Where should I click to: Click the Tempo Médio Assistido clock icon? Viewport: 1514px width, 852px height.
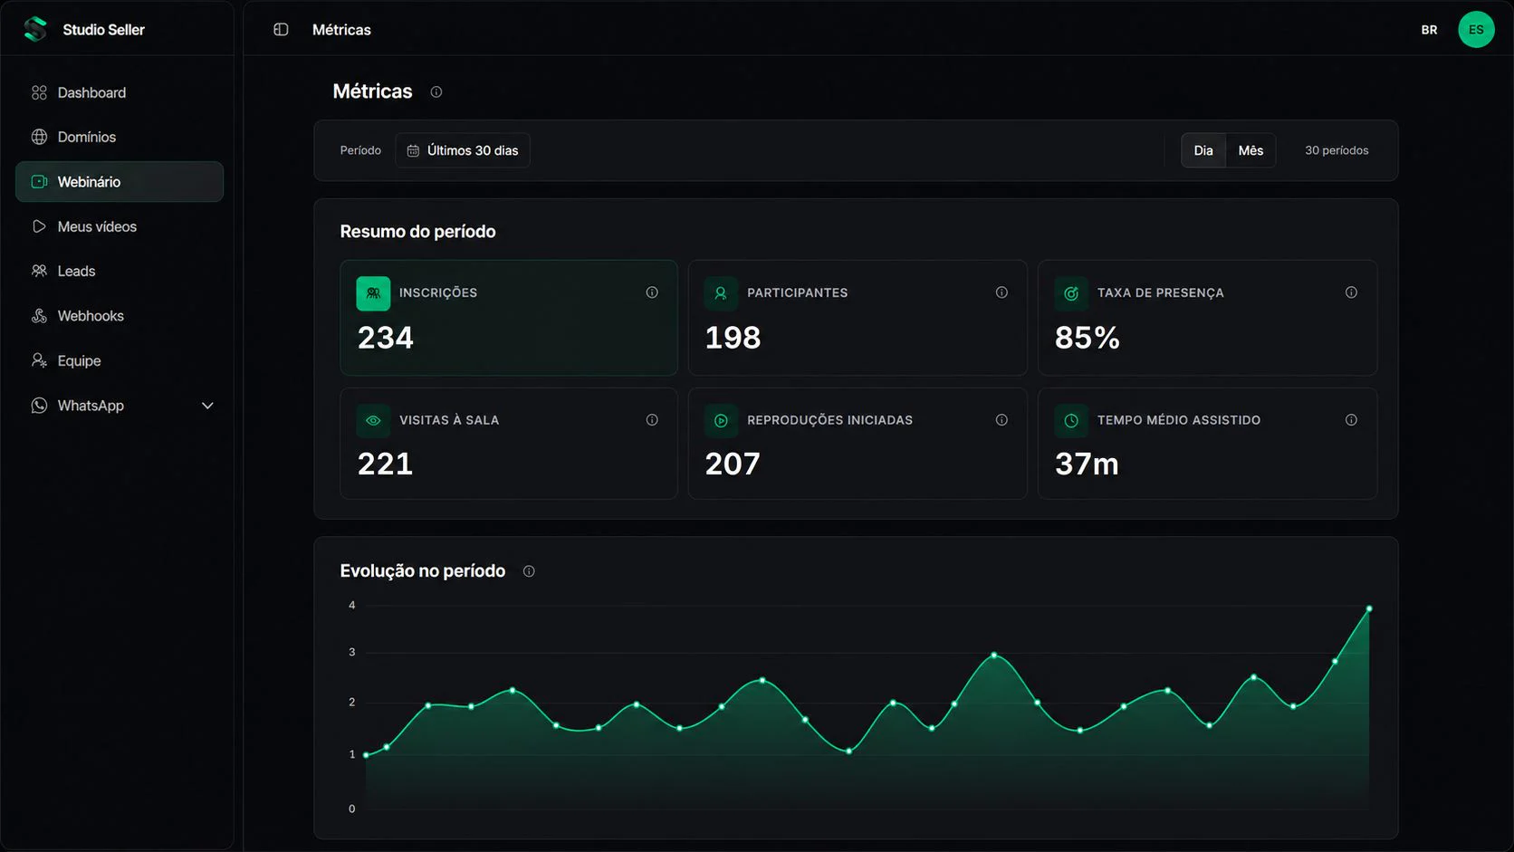pyautogui.click(x=1071, y=420)
